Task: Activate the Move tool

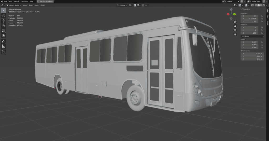Action: point(3,21)
